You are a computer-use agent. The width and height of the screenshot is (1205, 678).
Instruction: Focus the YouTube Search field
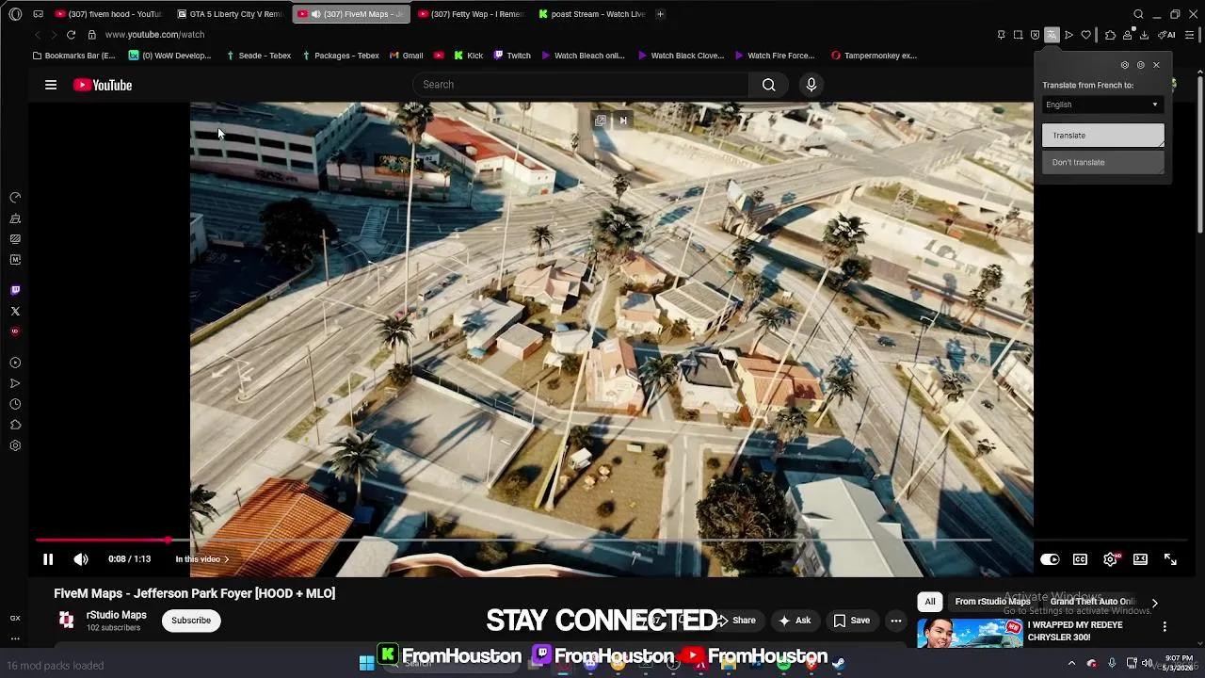tap(582, 85)
